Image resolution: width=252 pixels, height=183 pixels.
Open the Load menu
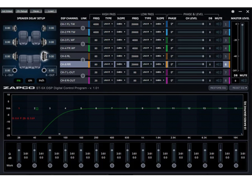(50, 11)
